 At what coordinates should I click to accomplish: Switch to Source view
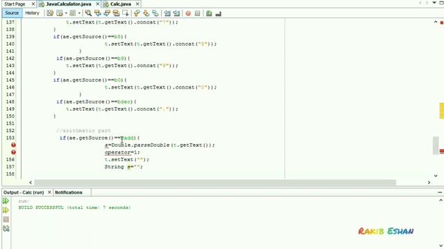point(12,13)
